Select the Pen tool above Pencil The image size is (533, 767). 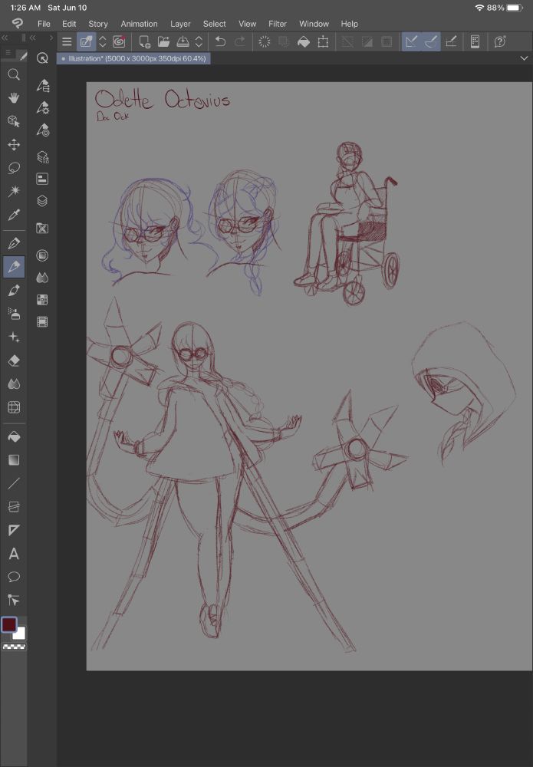(x=14, y=243)
